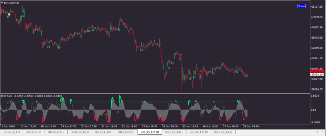Screen dimensions: 326x136
Task: Click the 16 Jun 2026 date label
Action: 7,126
